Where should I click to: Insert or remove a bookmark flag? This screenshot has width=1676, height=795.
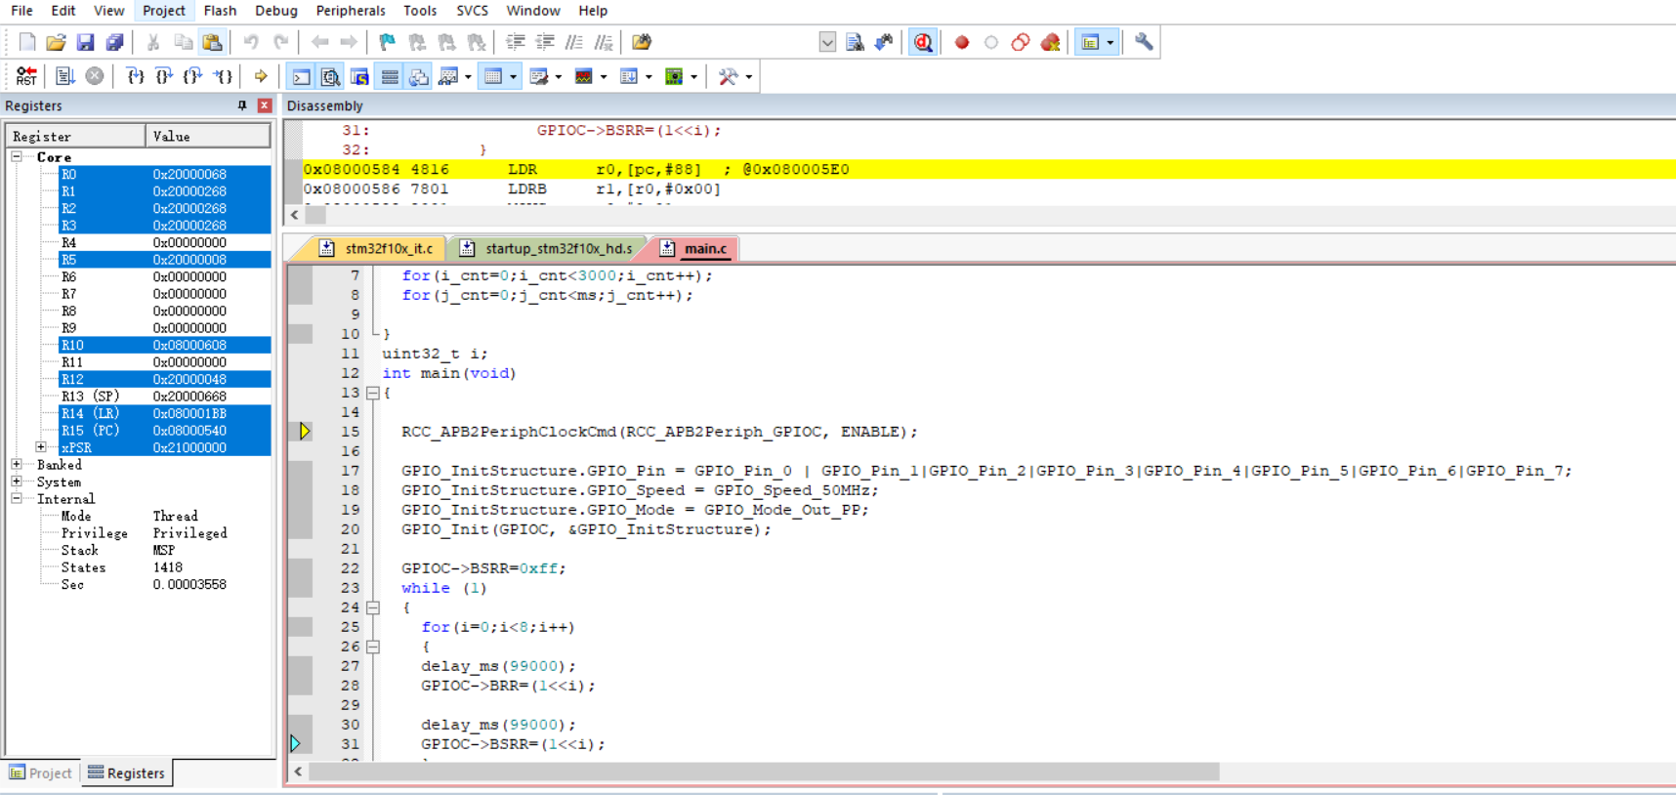pyautogui.click(x=388, y=42)
